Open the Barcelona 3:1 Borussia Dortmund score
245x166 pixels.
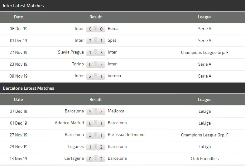pyautogui.click(x=96, y=135)
